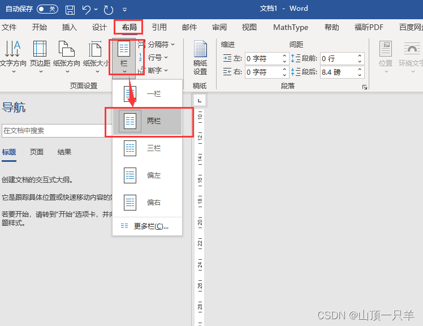
Task: Select 偏左 left column option
Action: coord(147,175)
